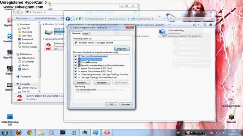The height and width of the screenshot is (136, 243).
Task: Click forward arrow in Netwerkverbindingen window
Action: (73, 19)
